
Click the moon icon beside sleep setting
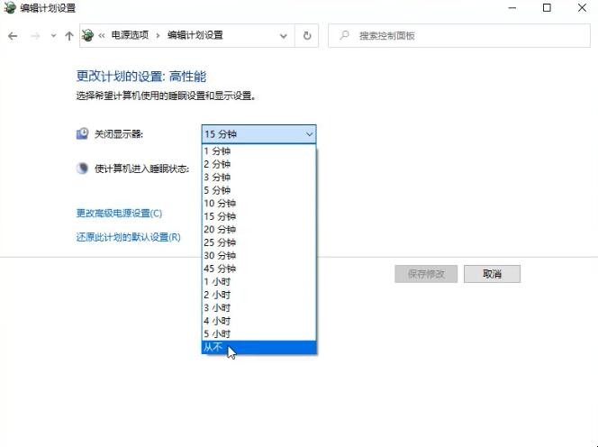coord(83,169)
